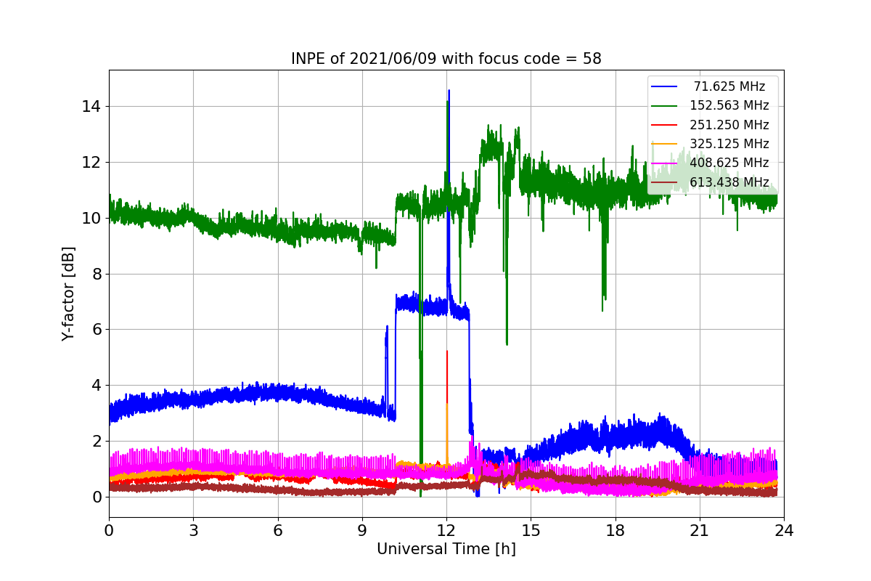The width and height of the screenshot is (871, 581).
Task: Click the blue line swatch in legend
Action: 664,86
